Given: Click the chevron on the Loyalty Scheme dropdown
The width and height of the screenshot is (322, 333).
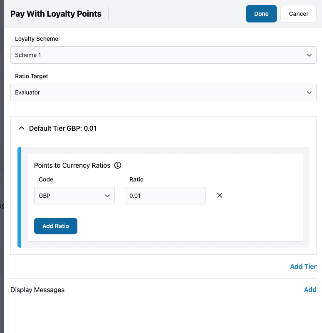Looking at the screenshot, I should click(309, 55).
